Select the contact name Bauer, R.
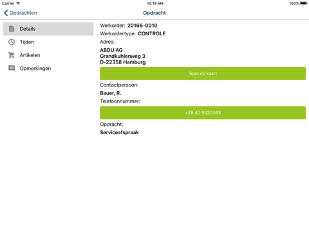 pos(111,93)
